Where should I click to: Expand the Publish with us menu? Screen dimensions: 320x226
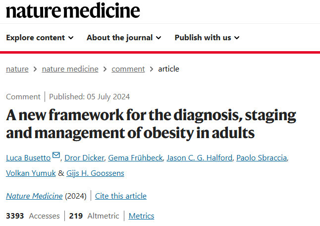click(x=207, y=38)
